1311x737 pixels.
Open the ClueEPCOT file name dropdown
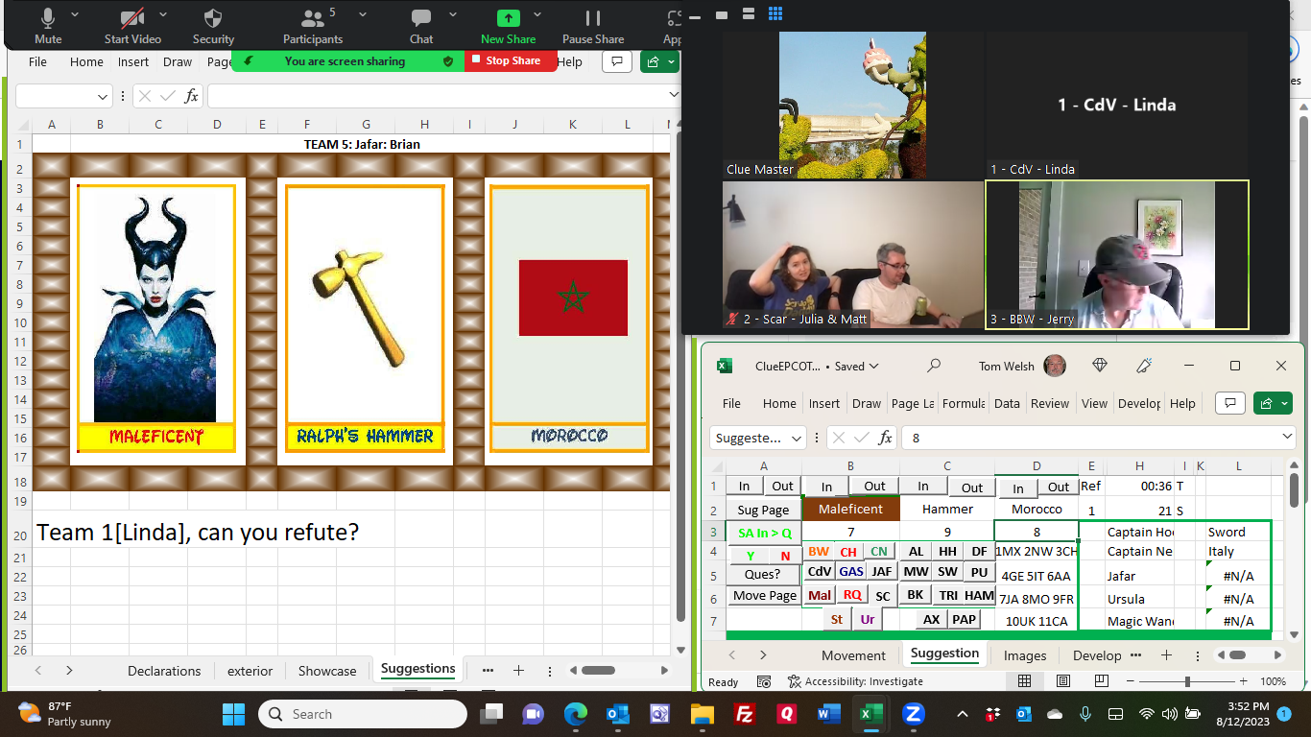click(873, 367)
